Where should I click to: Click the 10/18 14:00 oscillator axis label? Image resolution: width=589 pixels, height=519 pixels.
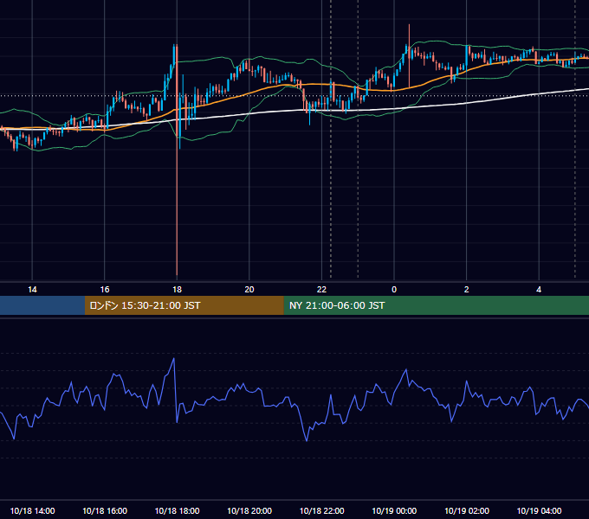coord(32,510)
